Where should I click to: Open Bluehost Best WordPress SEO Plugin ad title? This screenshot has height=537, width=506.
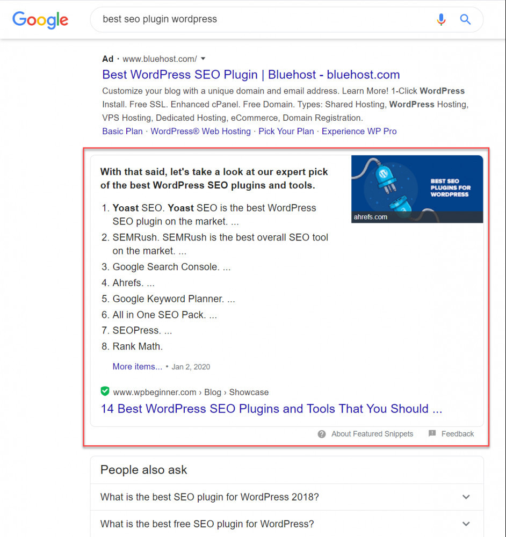click(251, 75)
